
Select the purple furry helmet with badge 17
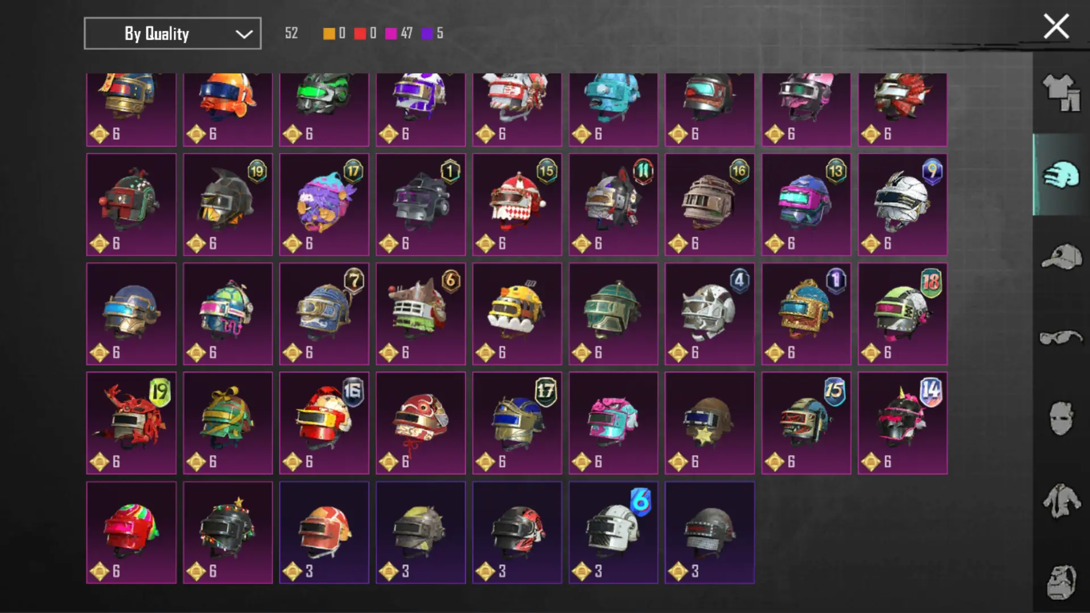[324, 204]
